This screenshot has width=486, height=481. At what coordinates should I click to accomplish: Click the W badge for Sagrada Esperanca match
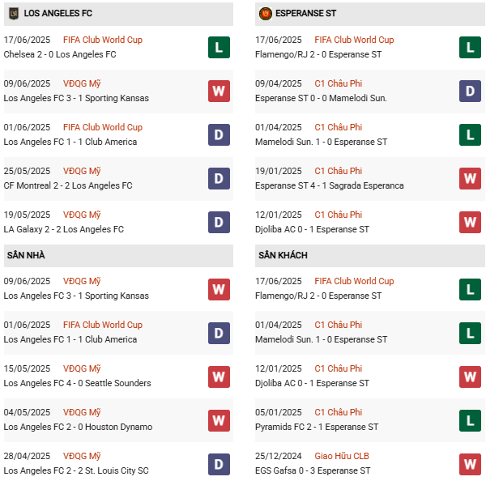pos(470,178)
